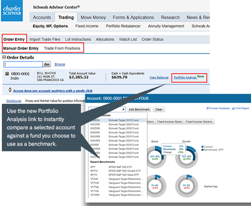The image size is (251, 206).
Task: Select Schwab Target 2025 Fund
Action: 118,141
